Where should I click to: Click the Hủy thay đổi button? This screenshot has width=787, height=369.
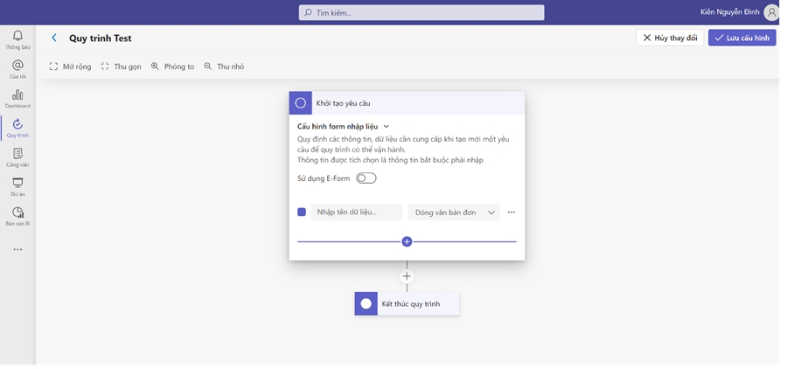[670, 38]
